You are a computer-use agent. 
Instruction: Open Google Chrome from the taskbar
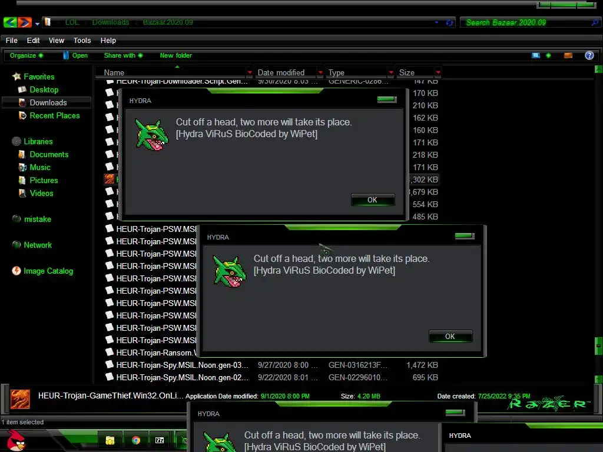coord(136,440)
